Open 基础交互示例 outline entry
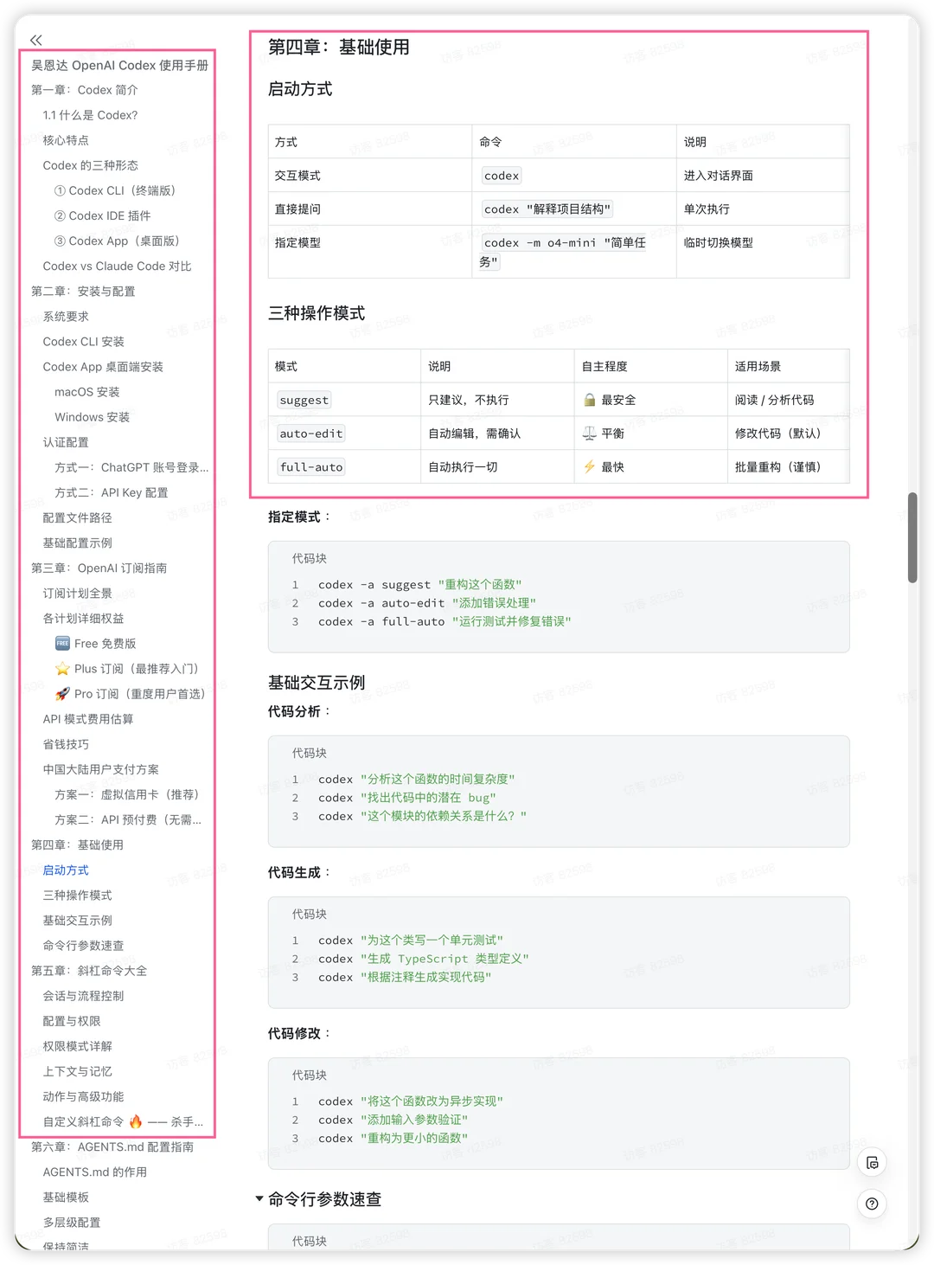Image resolution: width=934 pixels, height=1265 pixels. coord(78,921)
